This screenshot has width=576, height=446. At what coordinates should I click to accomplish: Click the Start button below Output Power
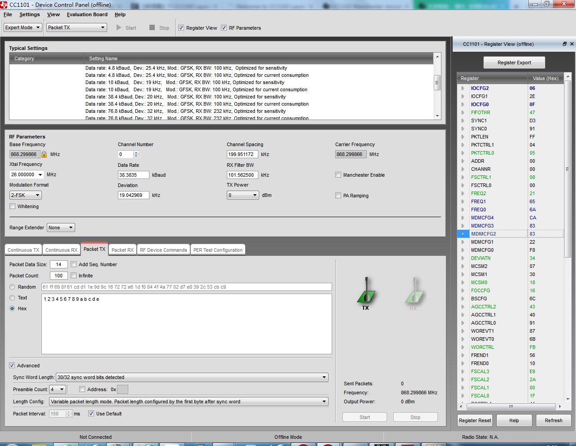[x=364, y=417]
